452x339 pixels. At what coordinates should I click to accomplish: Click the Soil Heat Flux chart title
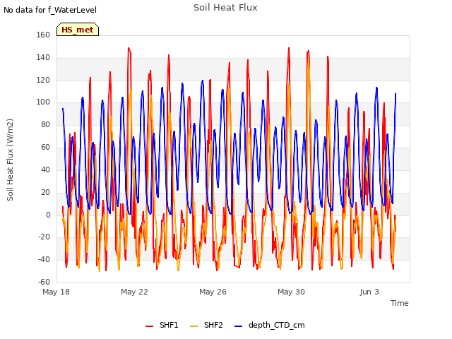point(225,8)
